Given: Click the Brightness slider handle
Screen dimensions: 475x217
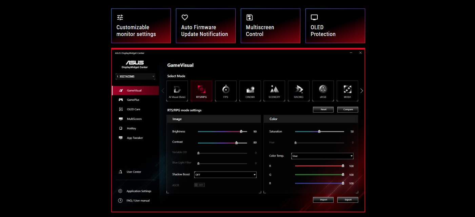Looking at the screenshot, I should (x=241, y=131).
